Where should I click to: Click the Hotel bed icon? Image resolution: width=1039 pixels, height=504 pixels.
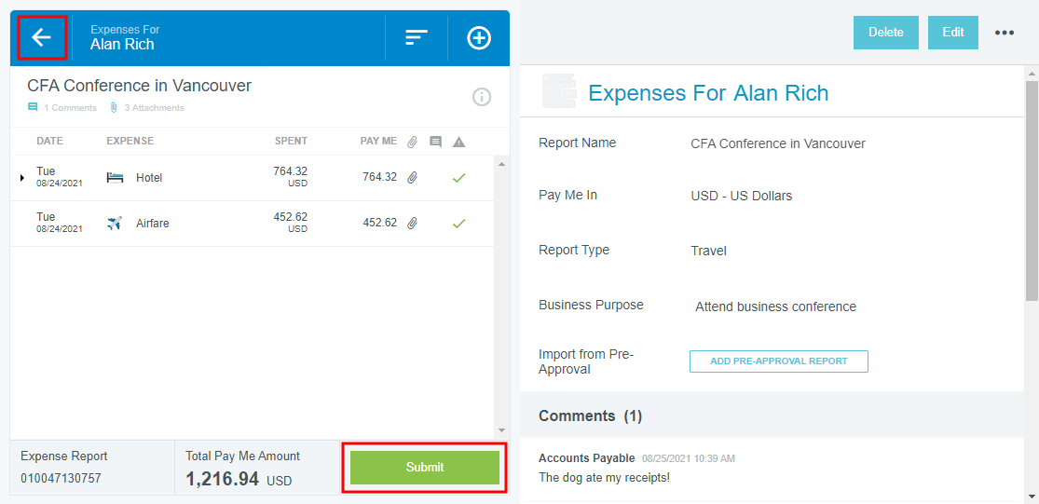pos(115,178)
